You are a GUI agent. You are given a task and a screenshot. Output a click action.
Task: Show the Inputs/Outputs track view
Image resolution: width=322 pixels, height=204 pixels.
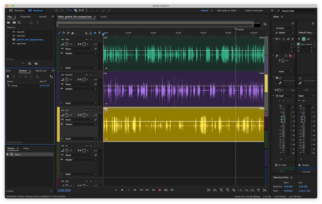point(60,33)
